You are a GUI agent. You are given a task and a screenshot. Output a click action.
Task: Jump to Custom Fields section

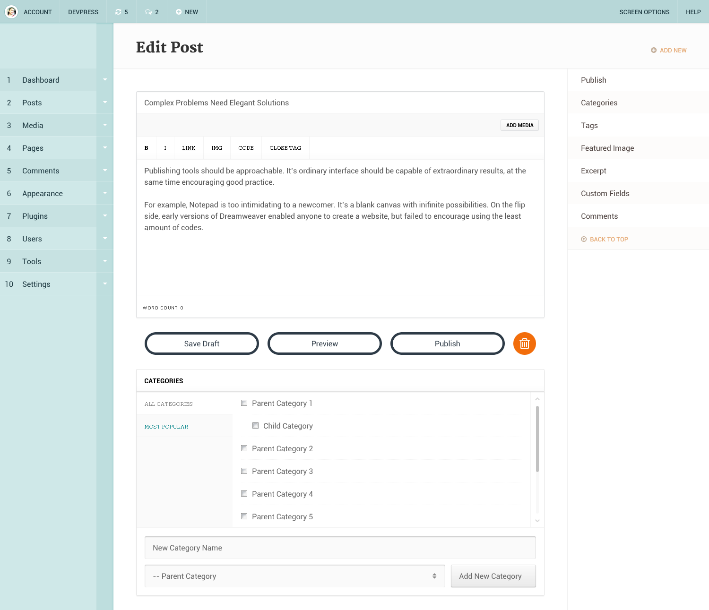click(638, 193)
